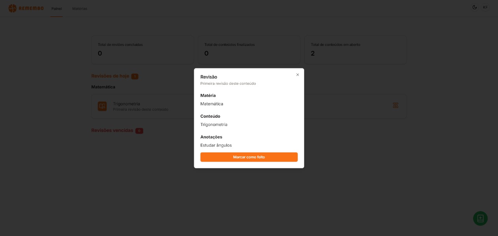Click the Remembo logo icon
Viewport: 498px width, 236px height.
tap(12, 8)
